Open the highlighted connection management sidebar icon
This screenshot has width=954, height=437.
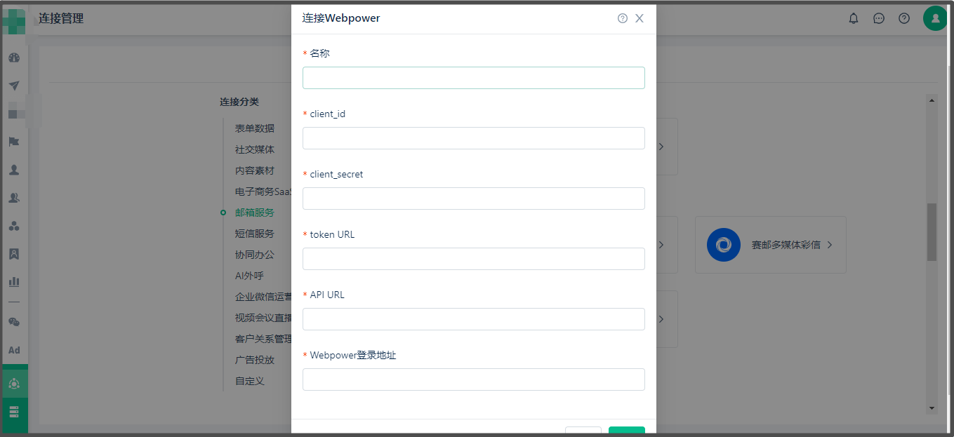click(14, 383)
